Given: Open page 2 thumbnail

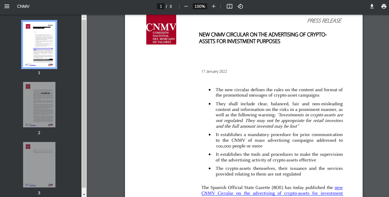Looking at the screenshot, I should (x=39, y=105).
